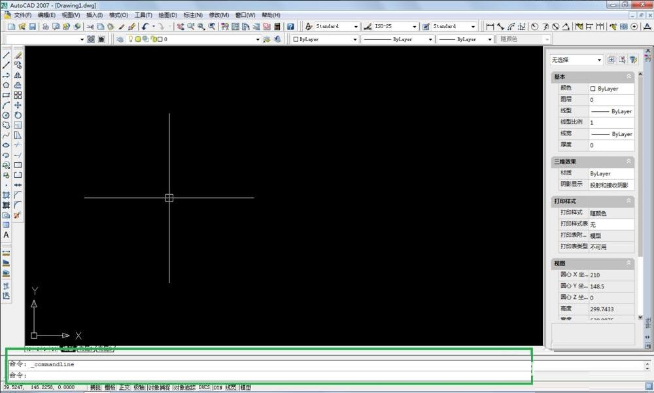Click the Pan realtime icon
This screenshot has width=654, height=393.
[x=181, y=26]
